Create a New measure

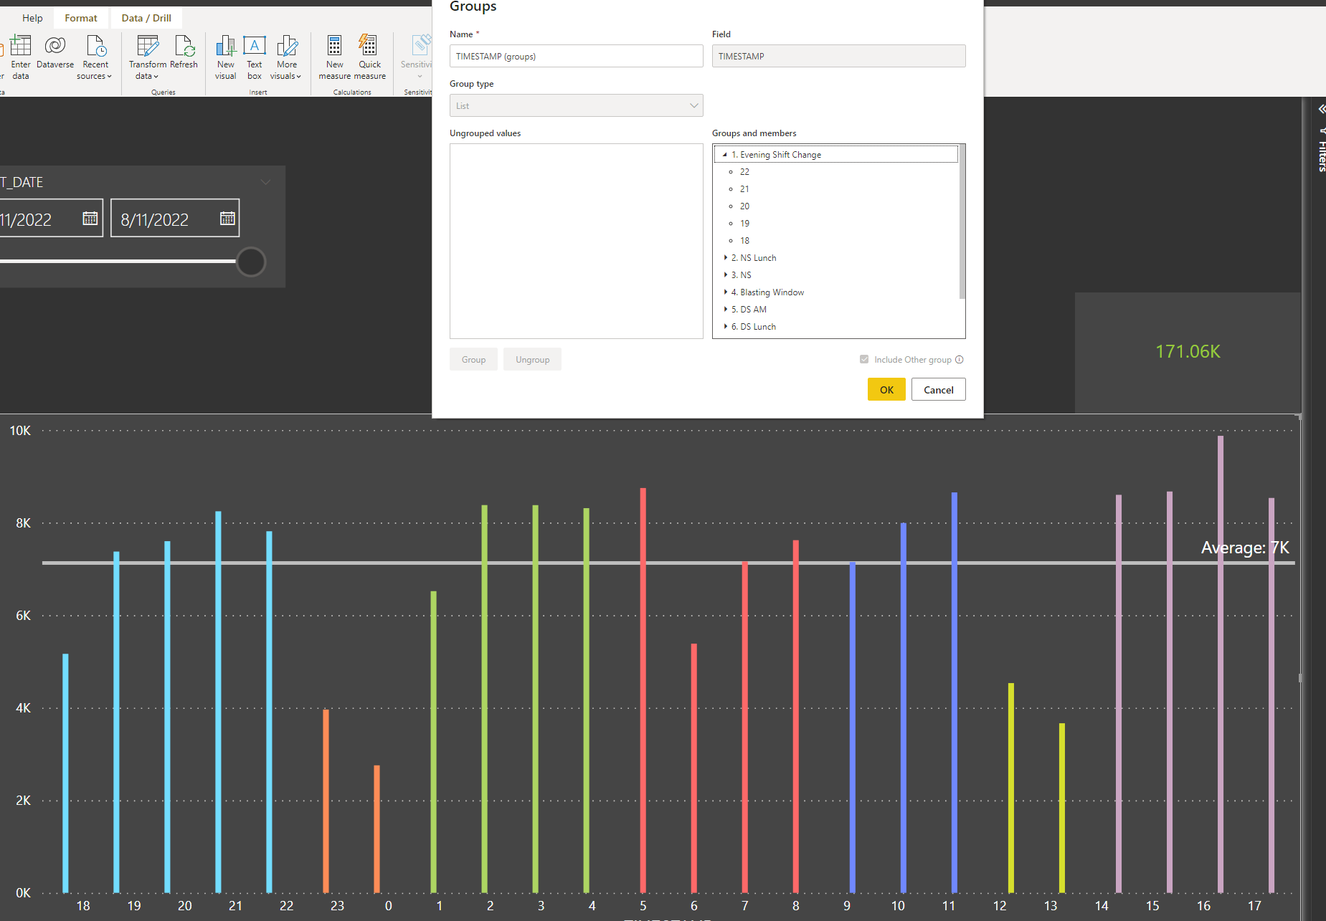(334, 57)
